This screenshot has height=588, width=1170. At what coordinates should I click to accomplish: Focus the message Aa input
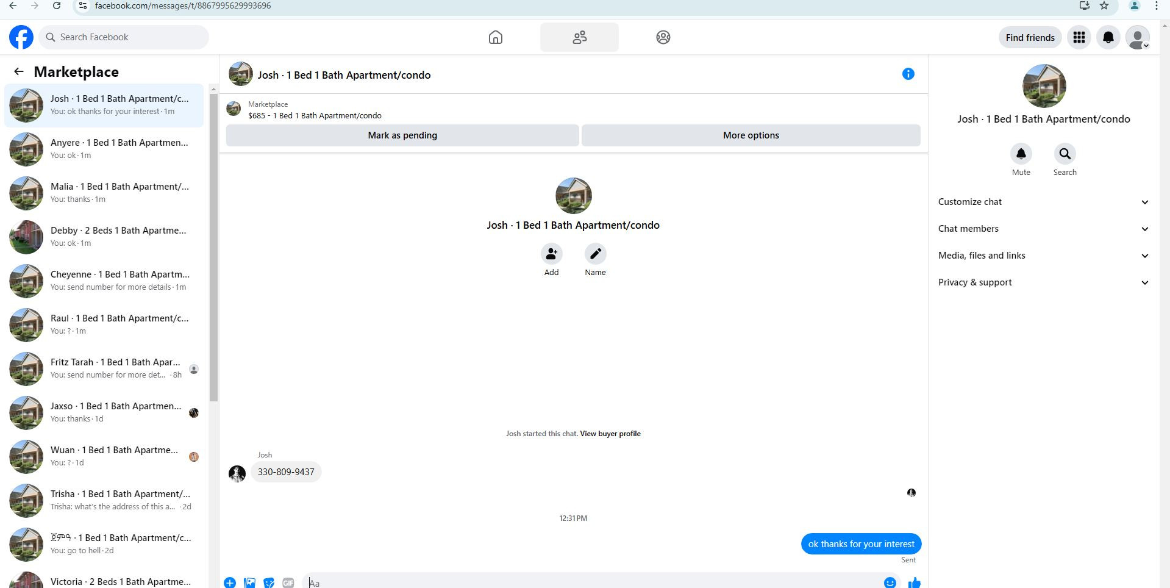coord(591,583)
